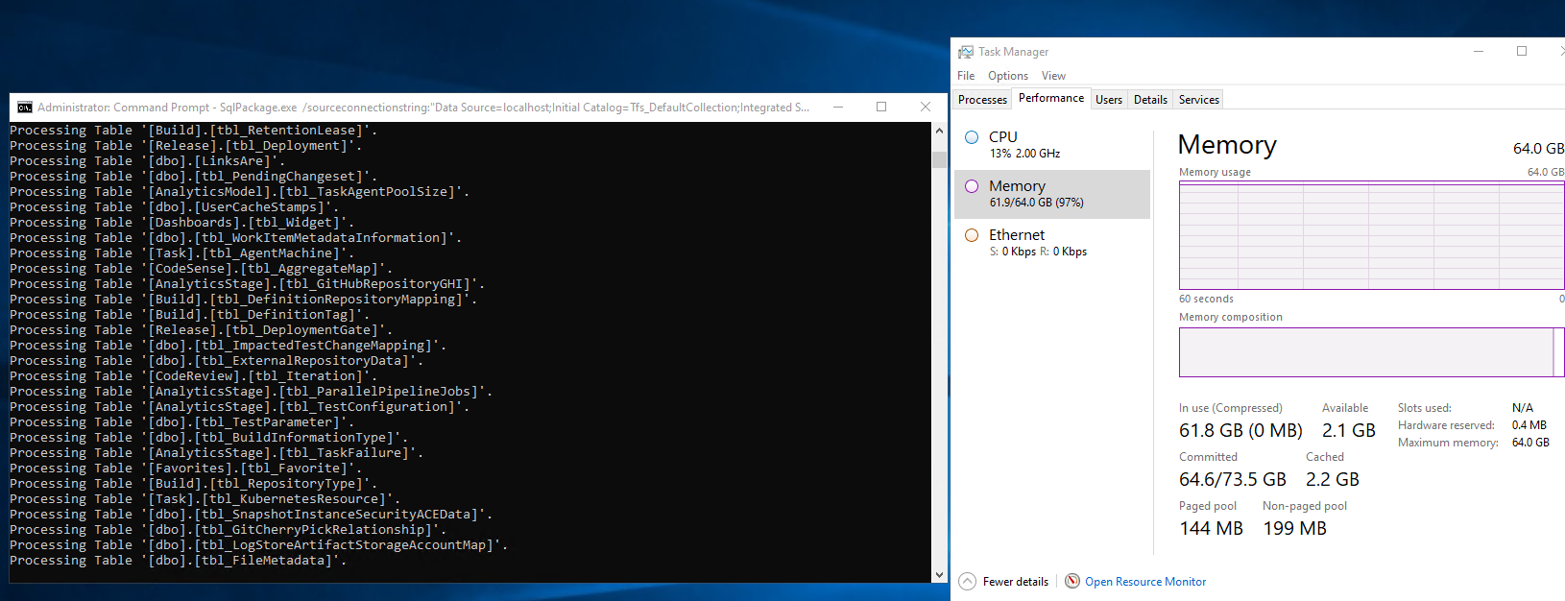
Task: Click the '[dbo].[LinksAre]' line
Action: point(147,161)
